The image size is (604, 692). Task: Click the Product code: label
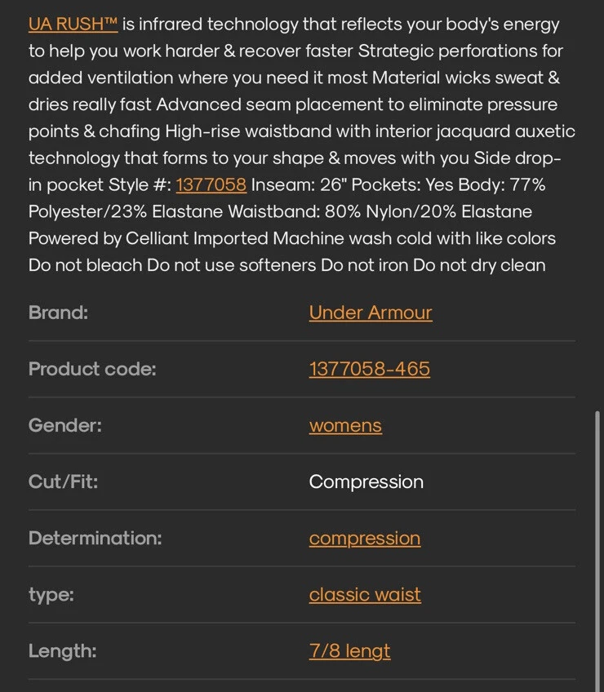[92, 369]
